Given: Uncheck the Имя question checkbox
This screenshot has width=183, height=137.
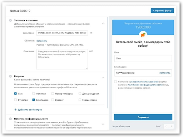Looking at the screenshot, I should (15, 94).
